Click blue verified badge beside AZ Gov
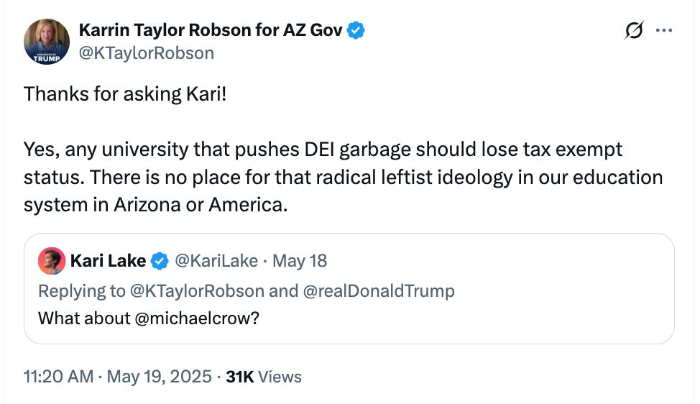Viewport: 700px width, 404px height. (356, 30)
